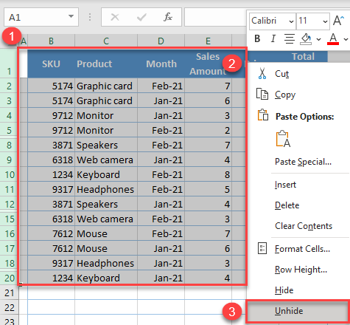Click the Format Cells icon

(262, 248)
